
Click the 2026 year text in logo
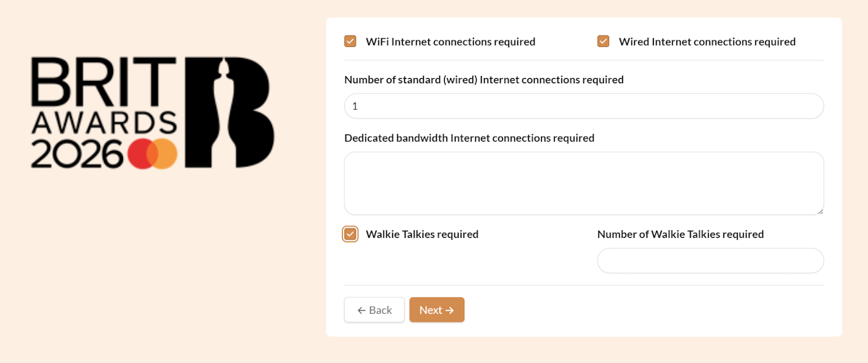77,153
